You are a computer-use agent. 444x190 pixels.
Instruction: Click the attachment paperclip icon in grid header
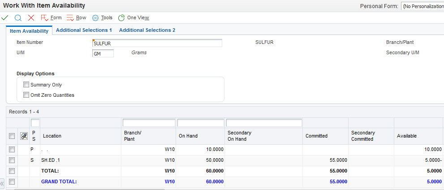(x=24, y=136)
